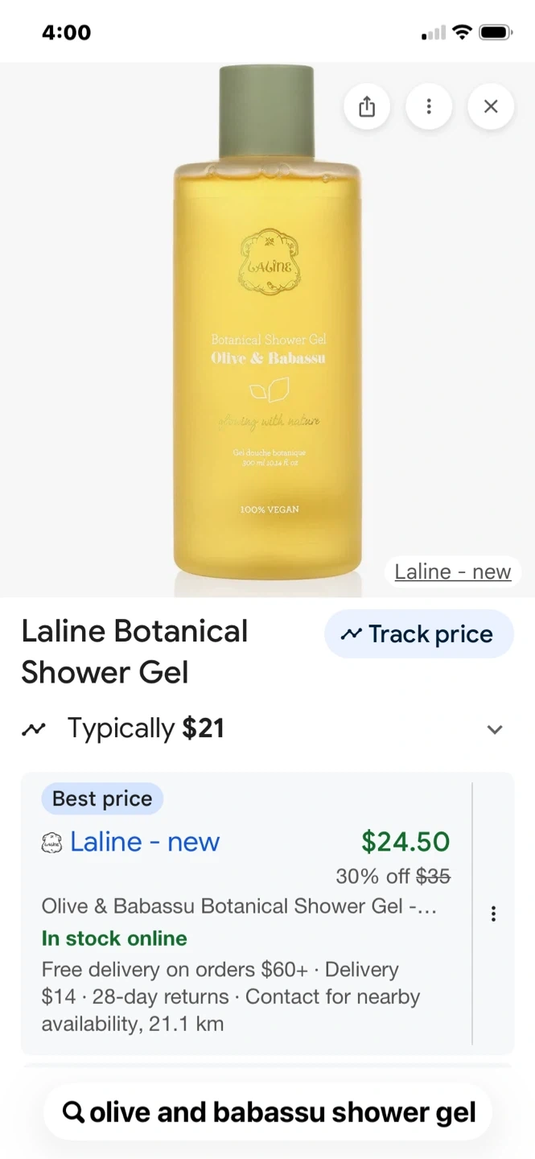Open offer options three-dot menu
535x1159 pixels.
pyautogui.click(x=493, y=914)
